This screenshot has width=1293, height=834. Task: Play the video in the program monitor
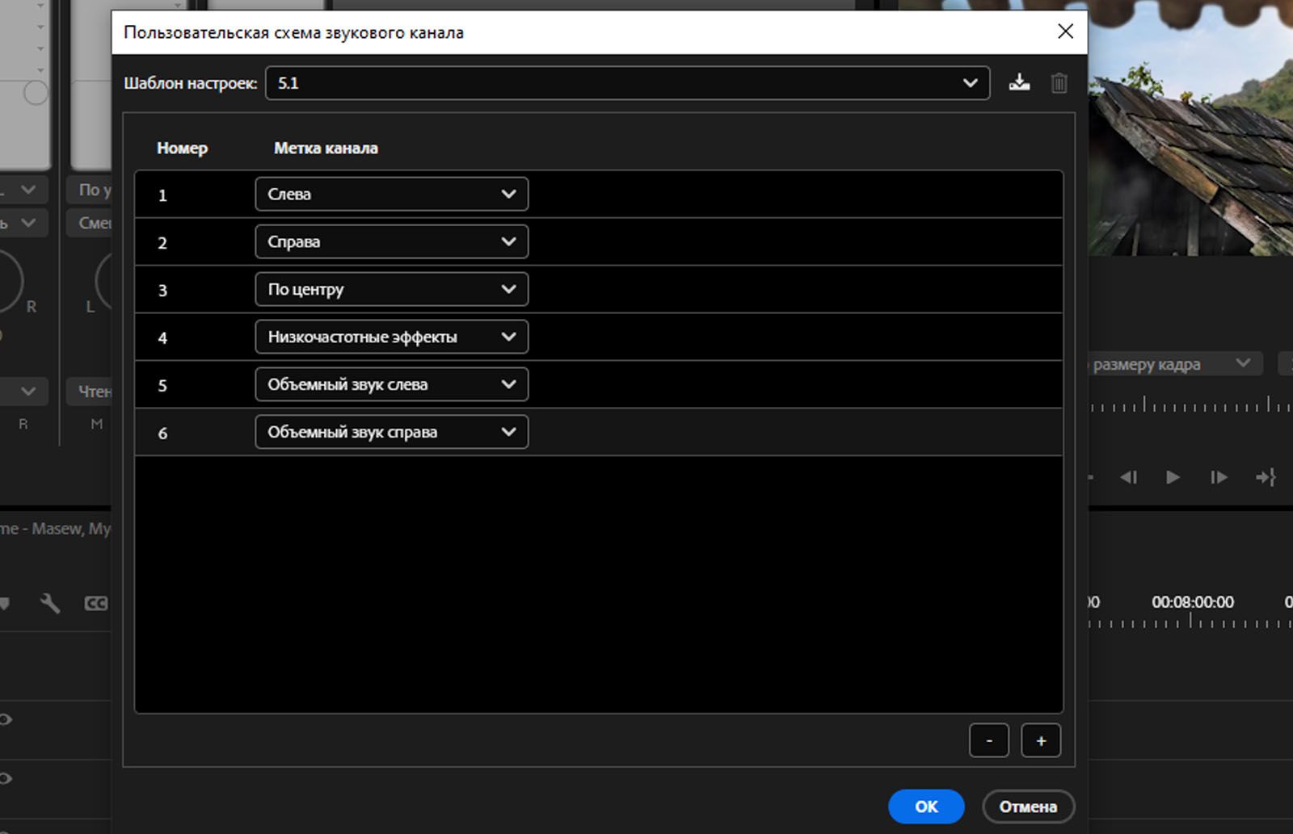(x=1173, y=477)
